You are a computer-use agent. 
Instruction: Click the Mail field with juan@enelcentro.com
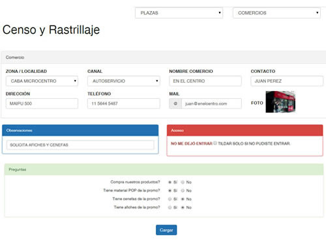tap(211, 103)
